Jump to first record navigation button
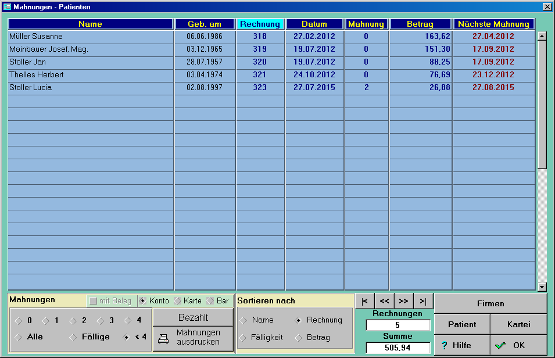 click(x=364, y=301)
